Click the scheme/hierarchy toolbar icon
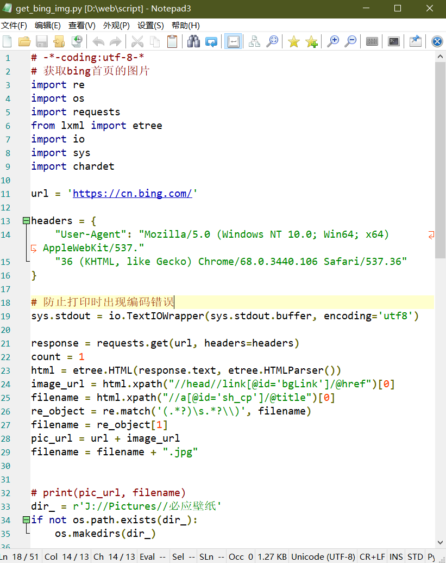Image resolution: width=446 pixels, height=563 pixels. pyautogui.click(x=255, y=42)
